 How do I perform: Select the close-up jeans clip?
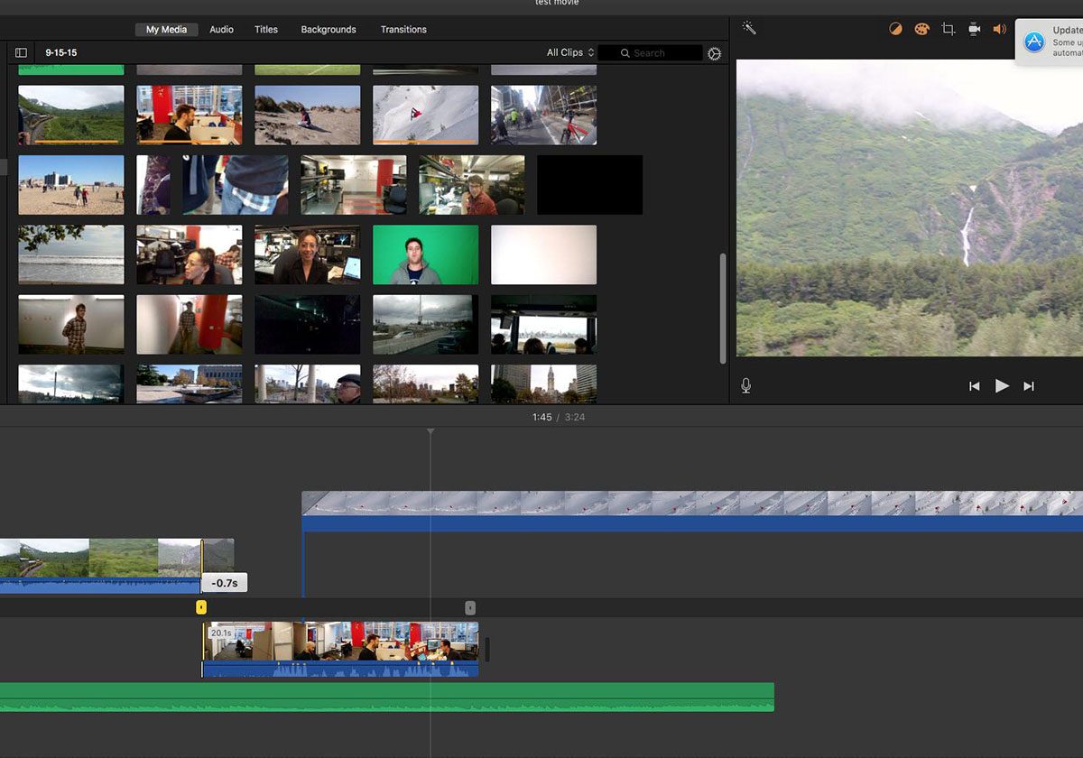[236, 185]
